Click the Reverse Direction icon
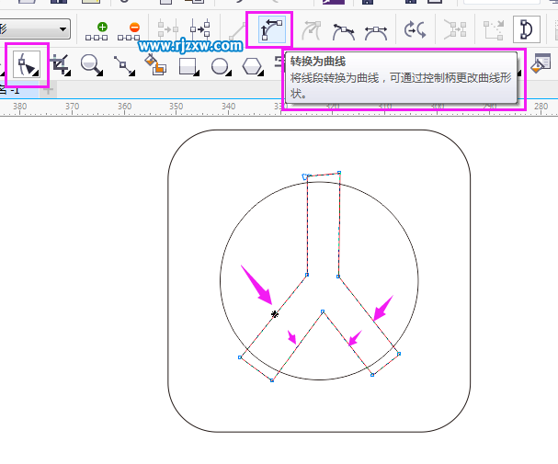The height and width of the screenshot is (464, 558). (x=415, y=29)
